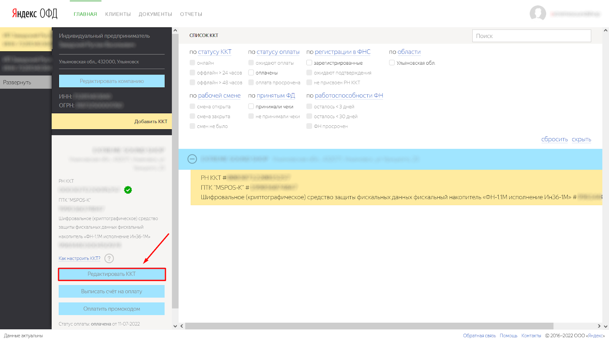Click Редактировать ККТ button
The image size is (609, 342).
point(112,274)
